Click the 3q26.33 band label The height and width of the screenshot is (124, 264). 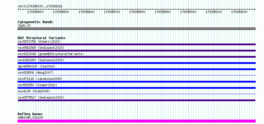(x=24, y=26)
